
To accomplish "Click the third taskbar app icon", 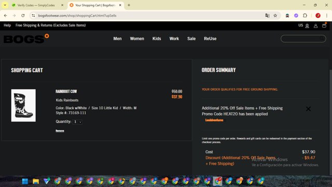I will pyautogui.click(x=47, y=181).
